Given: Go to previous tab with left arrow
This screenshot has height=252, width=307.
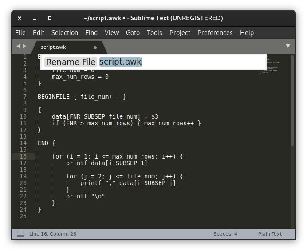Looking at the screenshot, I should coord(18,46).
